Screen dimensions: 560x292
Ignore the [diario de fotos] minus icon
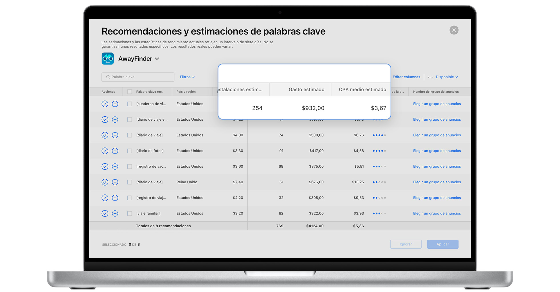[115, 151]
